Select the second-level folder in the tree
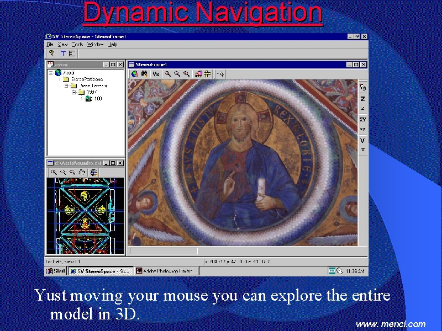This screenshot has width=442, height=331. (87, 79)
